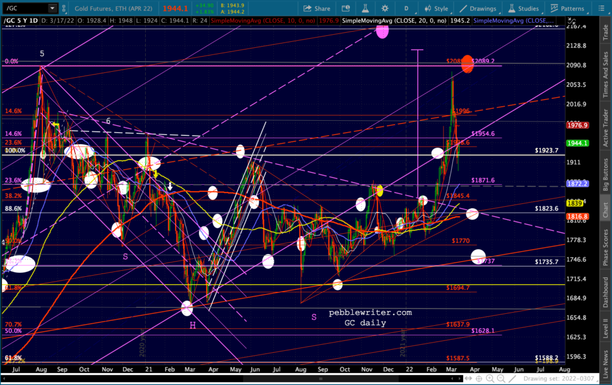This screenshot has width=612, height=385.
Task: Click the 1872.2 blue price bubble
Action: [577, 184]
